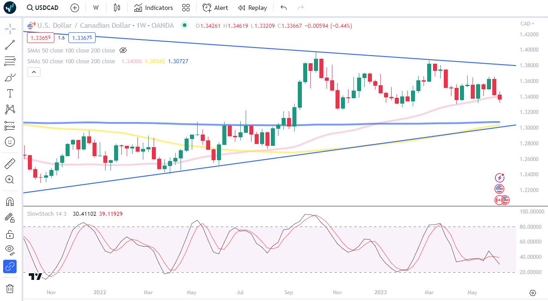Start bar Replay mode
The width and height of the screenshot is (548, 301).
(x=252, y=8)
